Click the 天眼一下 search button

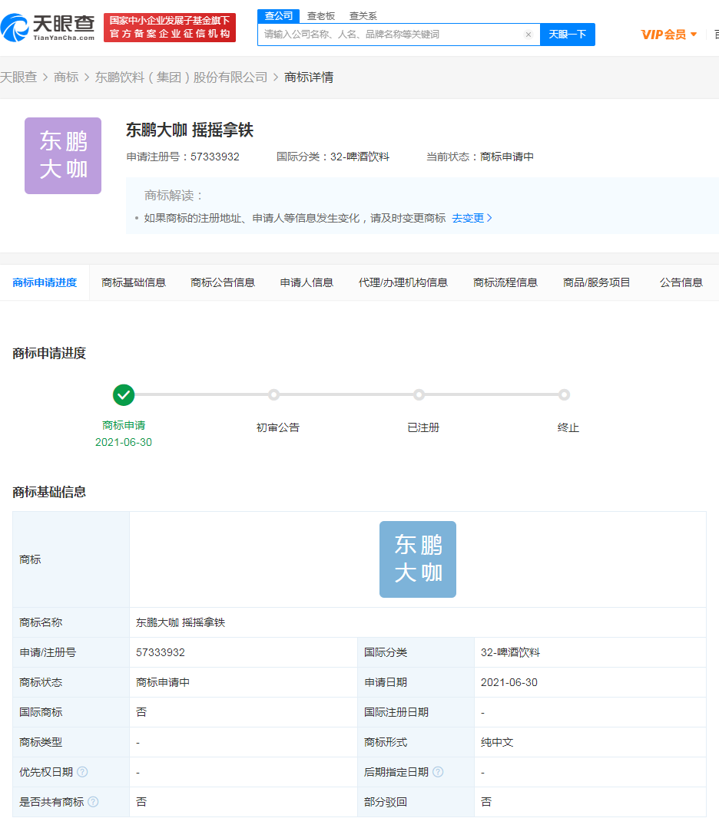point(567,35)
